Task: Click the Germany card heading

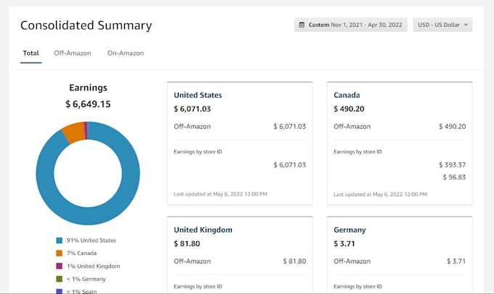Action: pyautogui.click(x=349, y=230)
